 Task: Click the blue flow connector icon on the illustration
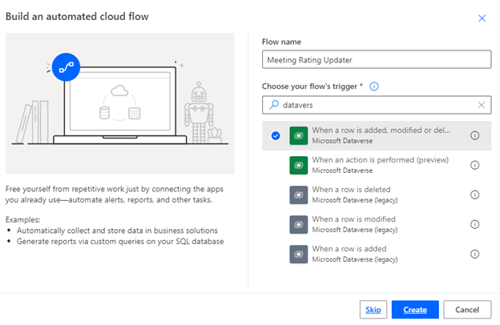[x=66, y=67]
